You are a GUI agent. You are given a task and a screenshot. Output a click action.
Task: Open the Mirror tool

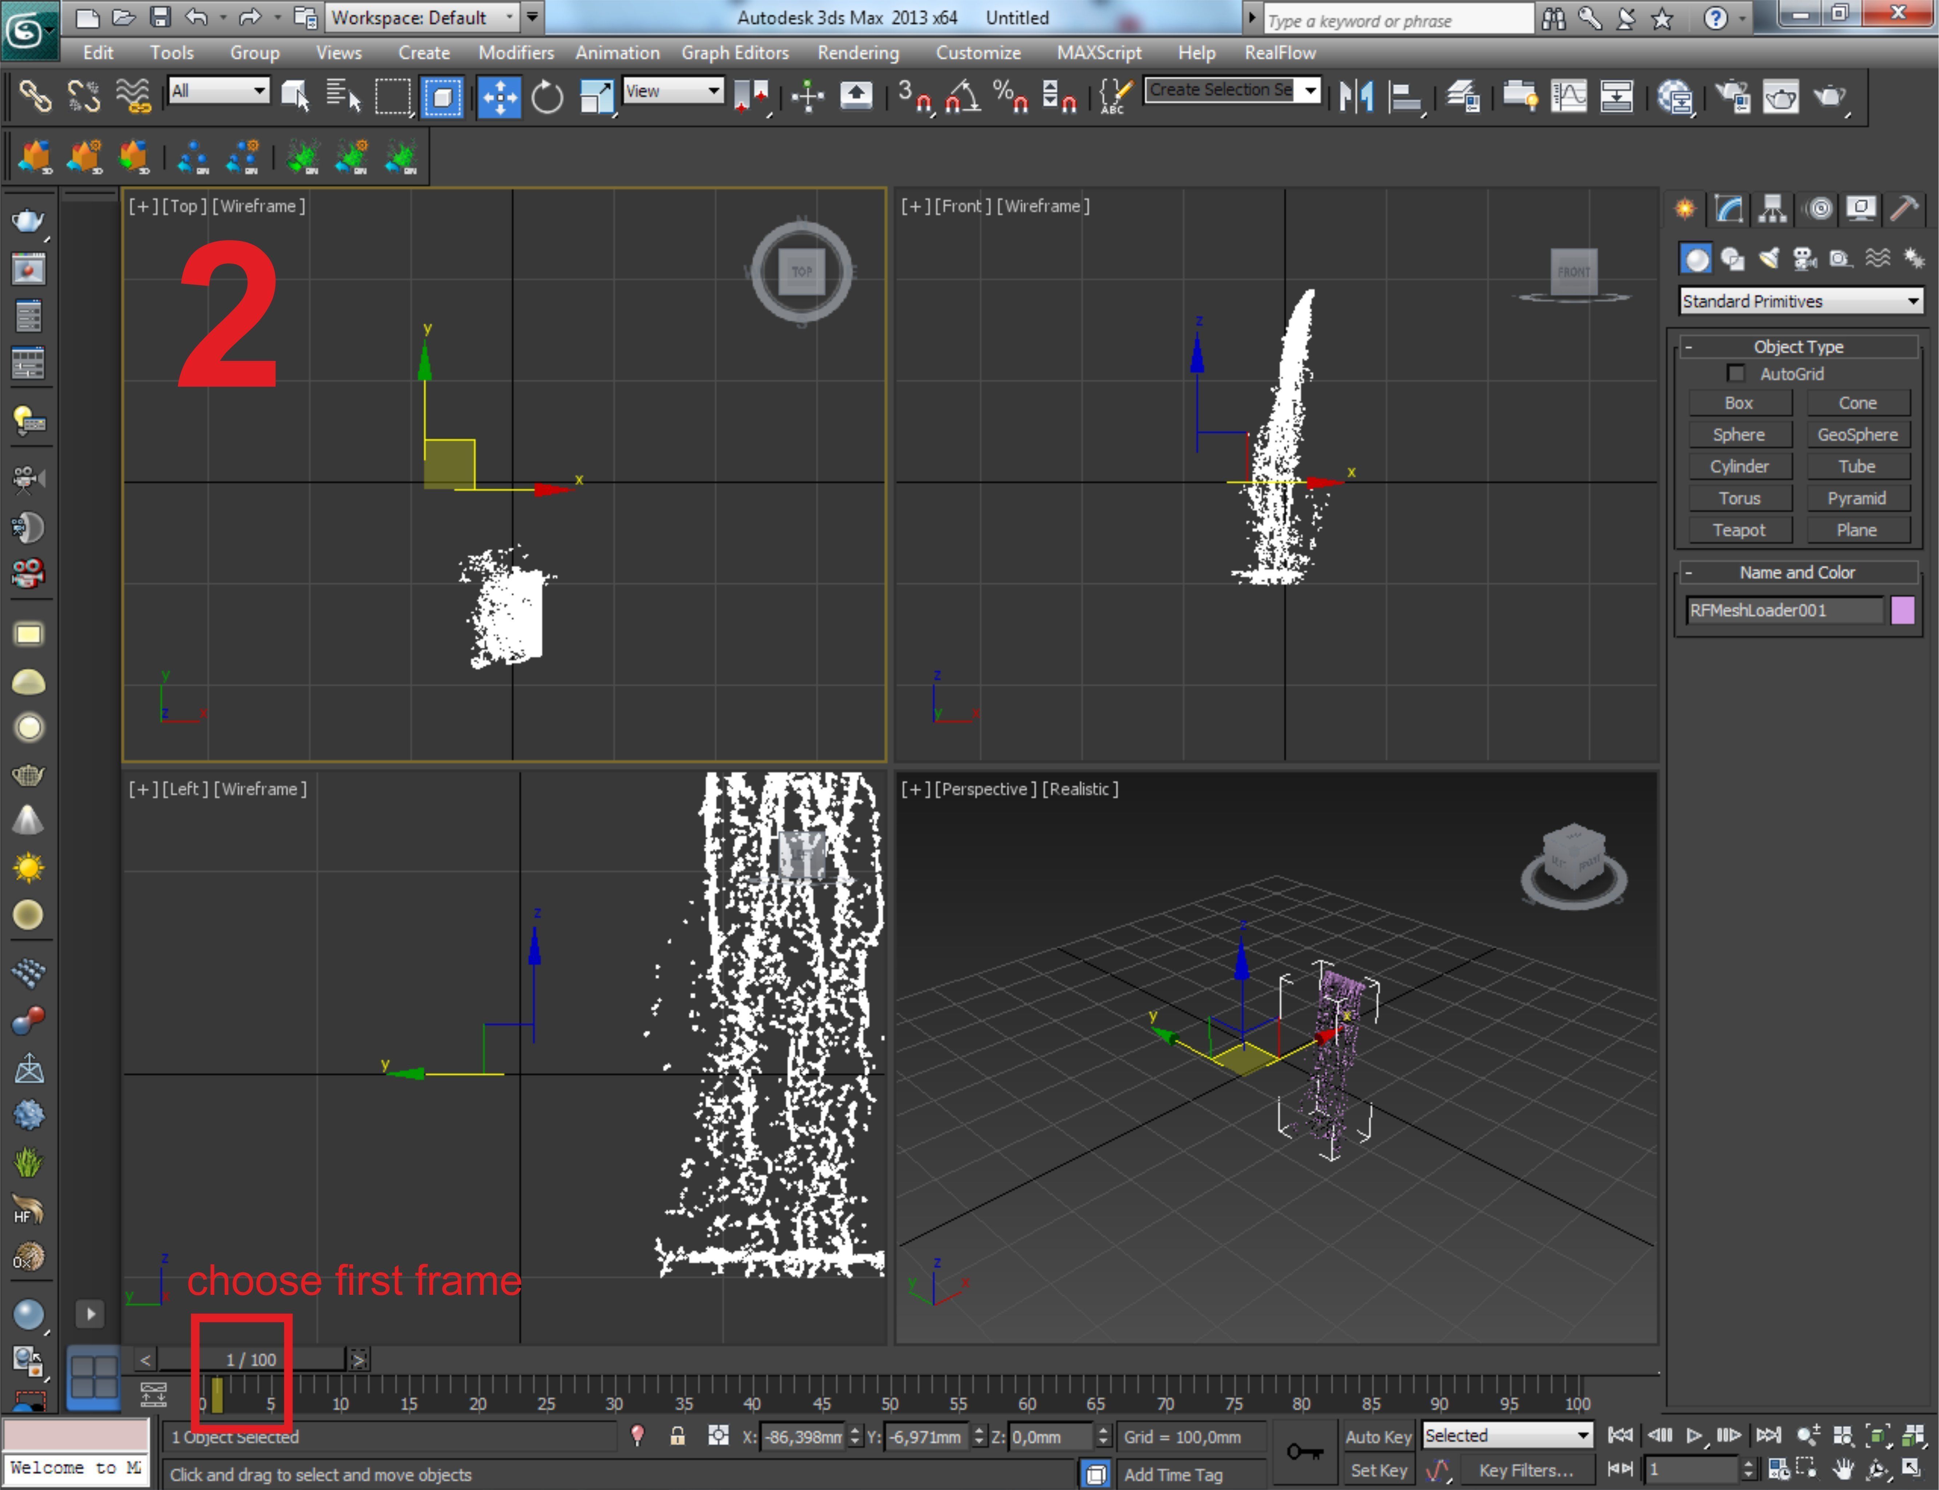point(1356,96)
